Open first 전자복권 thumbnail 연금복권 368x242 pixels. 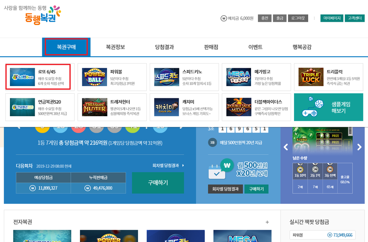tap(42, 236)
